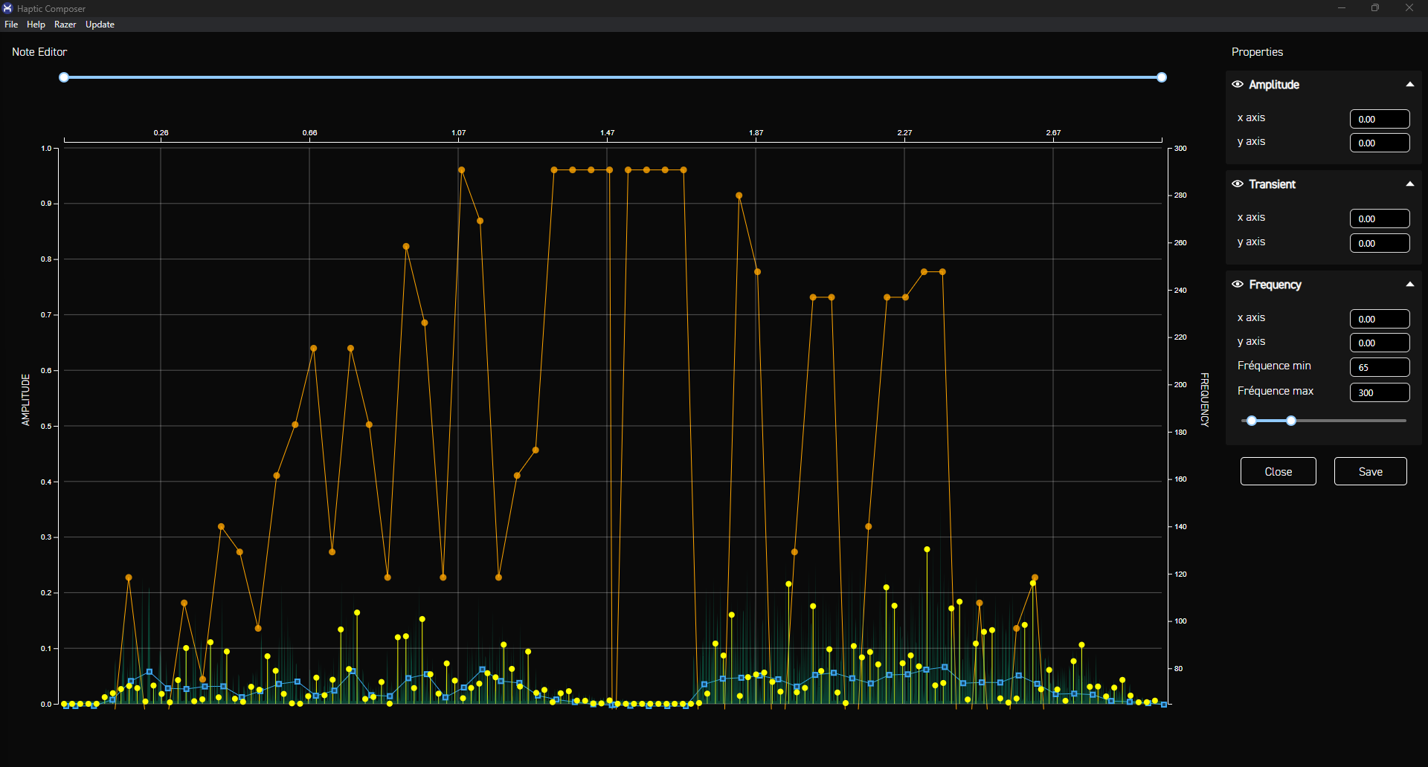
Task: Click the Save button
Action: [1370, 471]
